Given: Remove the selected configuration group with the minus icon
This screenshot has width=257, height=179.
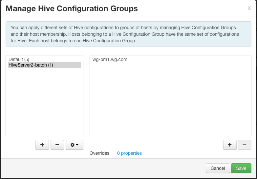Looking at the screenshot, I should [x=57, y=145].
